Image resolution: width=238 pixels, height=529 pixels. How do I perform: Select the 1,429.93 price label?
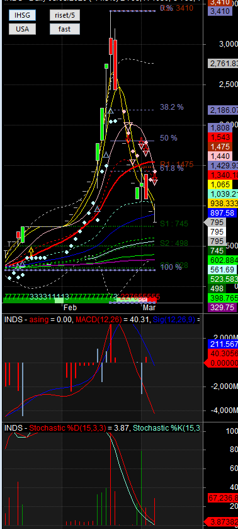click(223, 166)
